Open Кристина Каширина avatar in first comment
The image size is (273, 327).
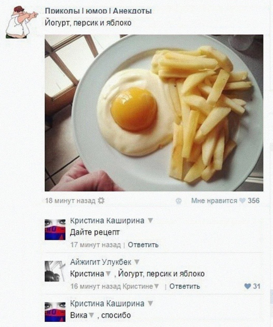[x=55, y=230]
